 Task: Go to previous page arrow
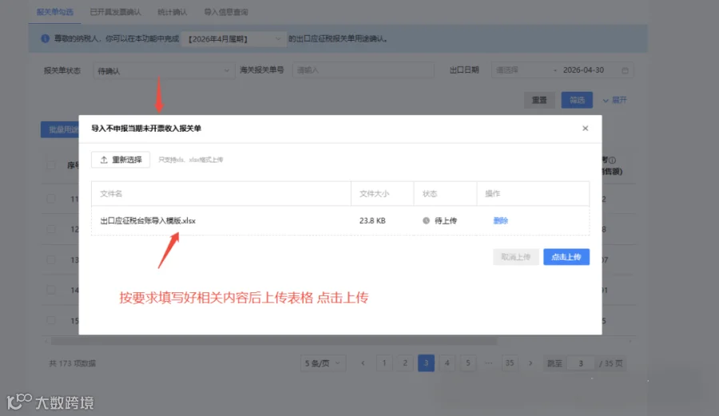pyautogui.click(x=363, y=363)
